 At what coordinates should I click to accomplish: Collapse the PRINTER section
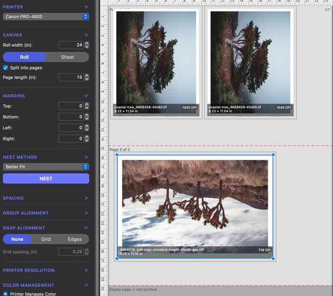(86, 7)
